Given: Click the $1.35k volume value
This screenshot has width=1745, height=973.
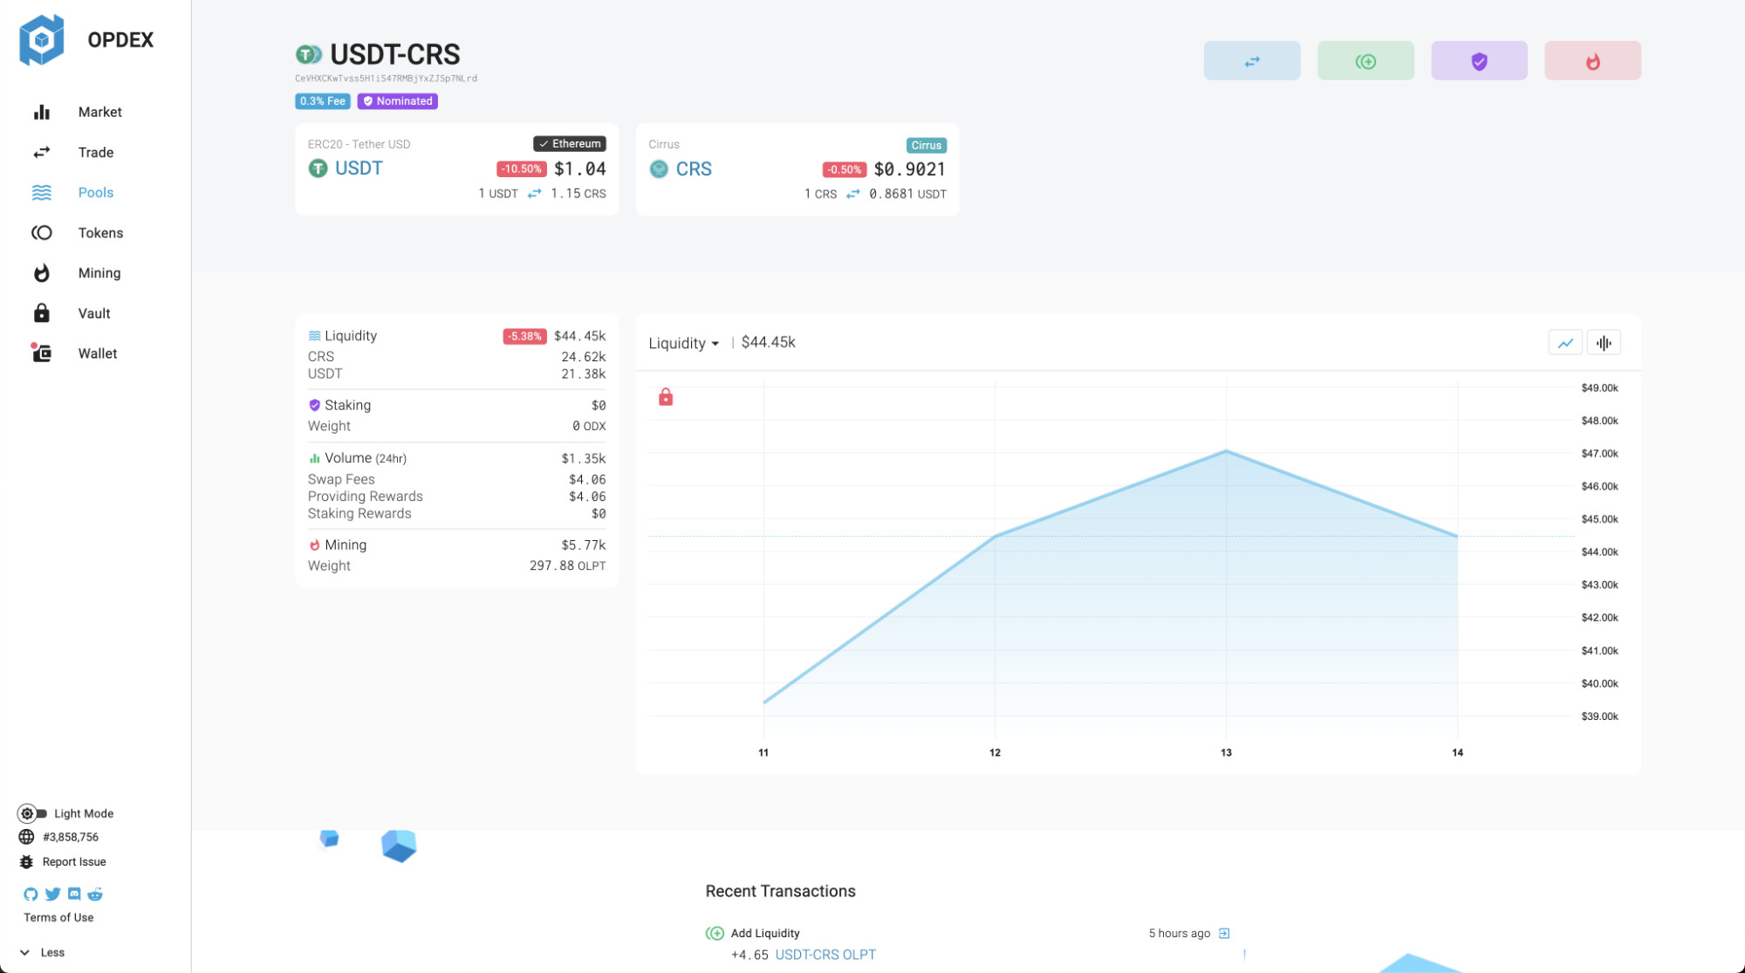Looking at the screenshot, I should pos(583,458).
